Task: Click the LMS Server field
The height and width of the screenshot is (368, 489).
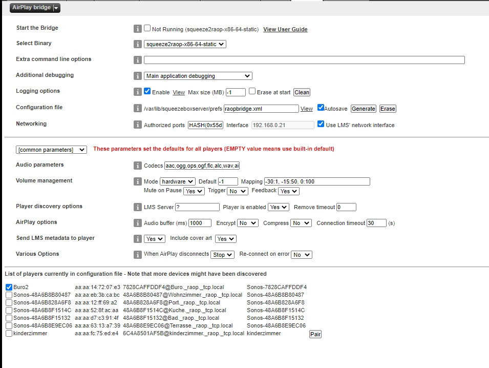Action: [198, 207]
